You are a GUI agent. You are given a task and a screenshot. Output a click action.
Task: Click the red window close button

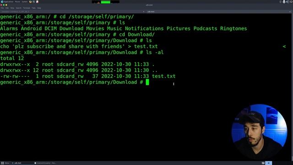[1, 5]
